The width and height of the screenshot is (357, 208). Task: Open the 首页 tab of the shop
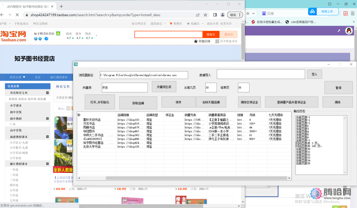[x=38, y=77]
